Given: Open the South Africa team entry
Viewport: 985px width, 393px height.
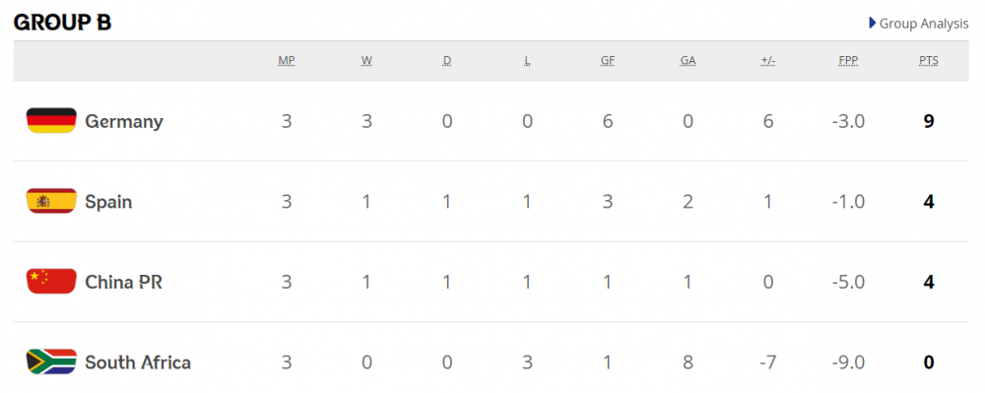Looking at the screenshot, I should click(138, 362).
